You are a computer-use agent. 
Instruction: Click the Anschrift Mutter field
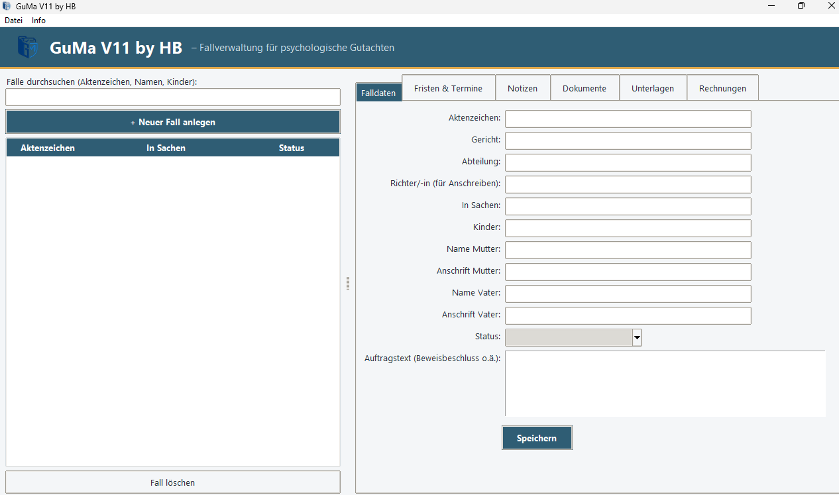click(x=628, y=272)
